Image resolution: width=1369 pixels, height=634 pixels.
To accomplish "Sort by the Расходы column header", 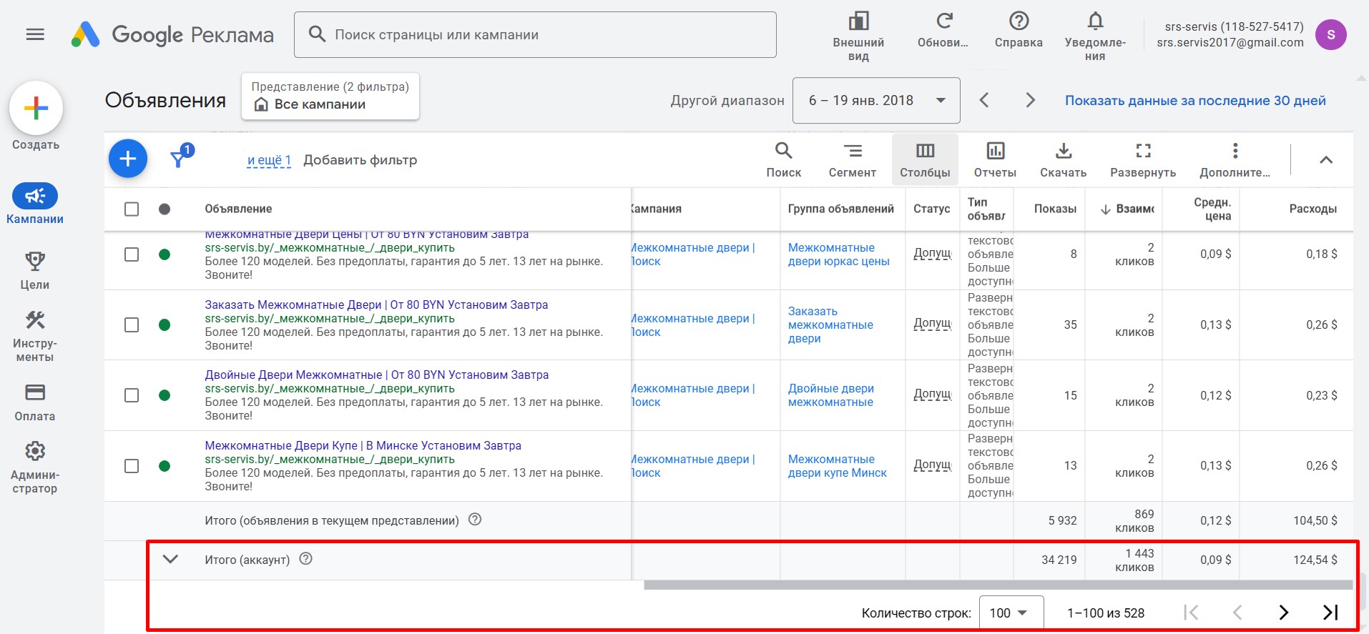I will point(1312,209).
